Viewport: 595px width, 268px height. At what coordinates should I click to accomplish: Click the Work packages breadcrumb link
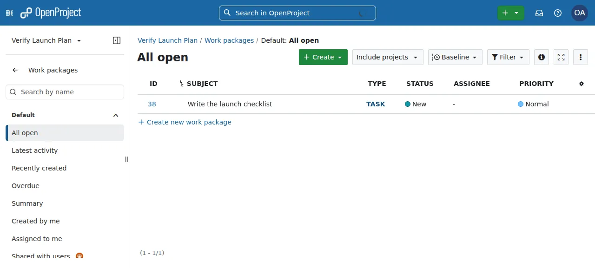(229, 40)
